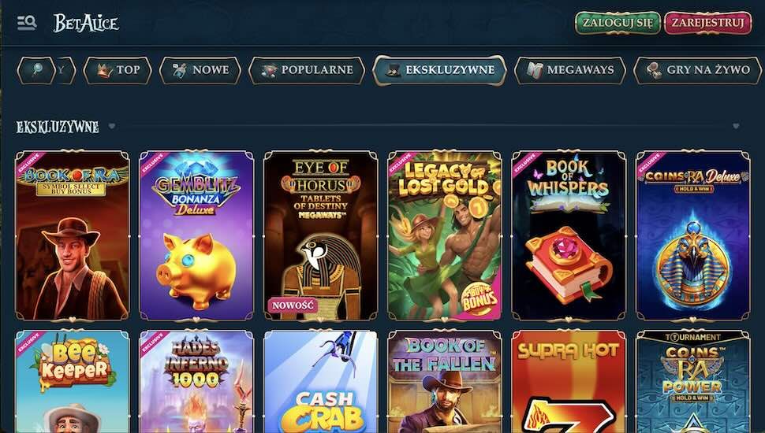Click the BetAlice logo

[x=86, y=23]
